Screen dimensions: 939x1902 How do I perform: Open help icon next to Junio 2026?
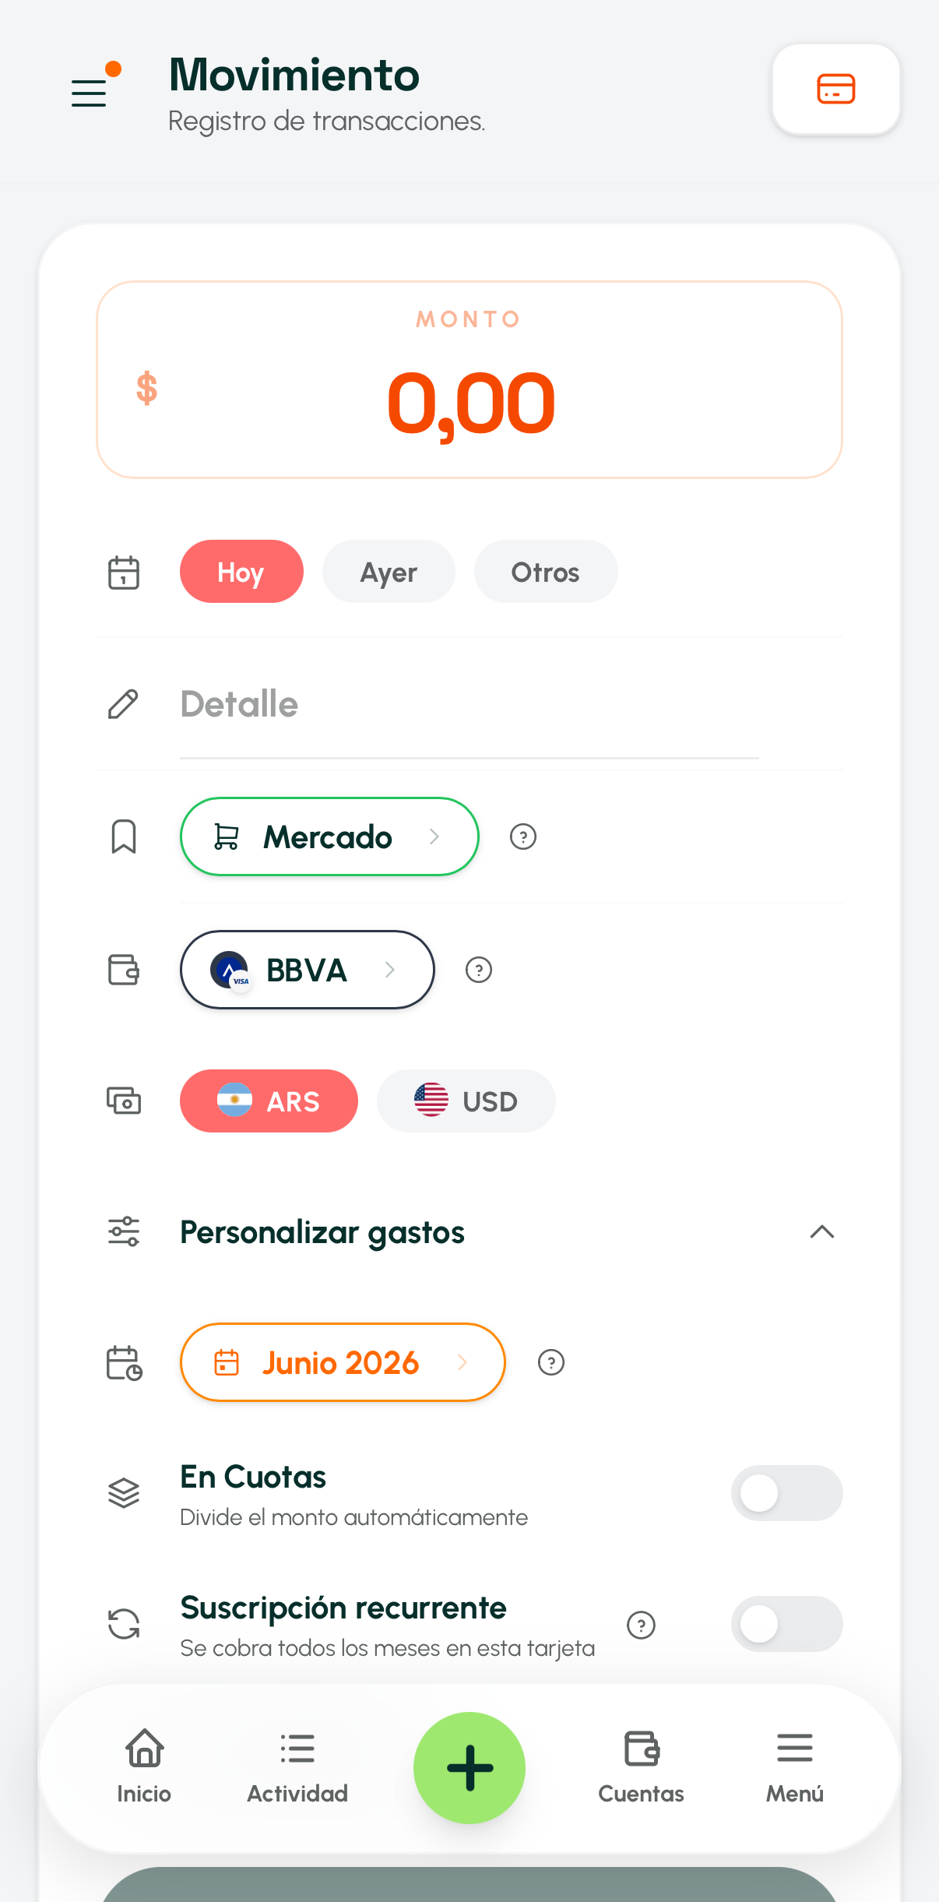pos(550,1363)
